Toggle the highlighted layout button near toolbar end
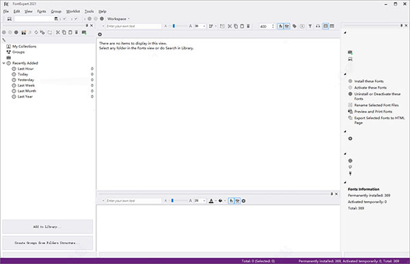This screenshot has width=410, height=264. tap(325, 26)
